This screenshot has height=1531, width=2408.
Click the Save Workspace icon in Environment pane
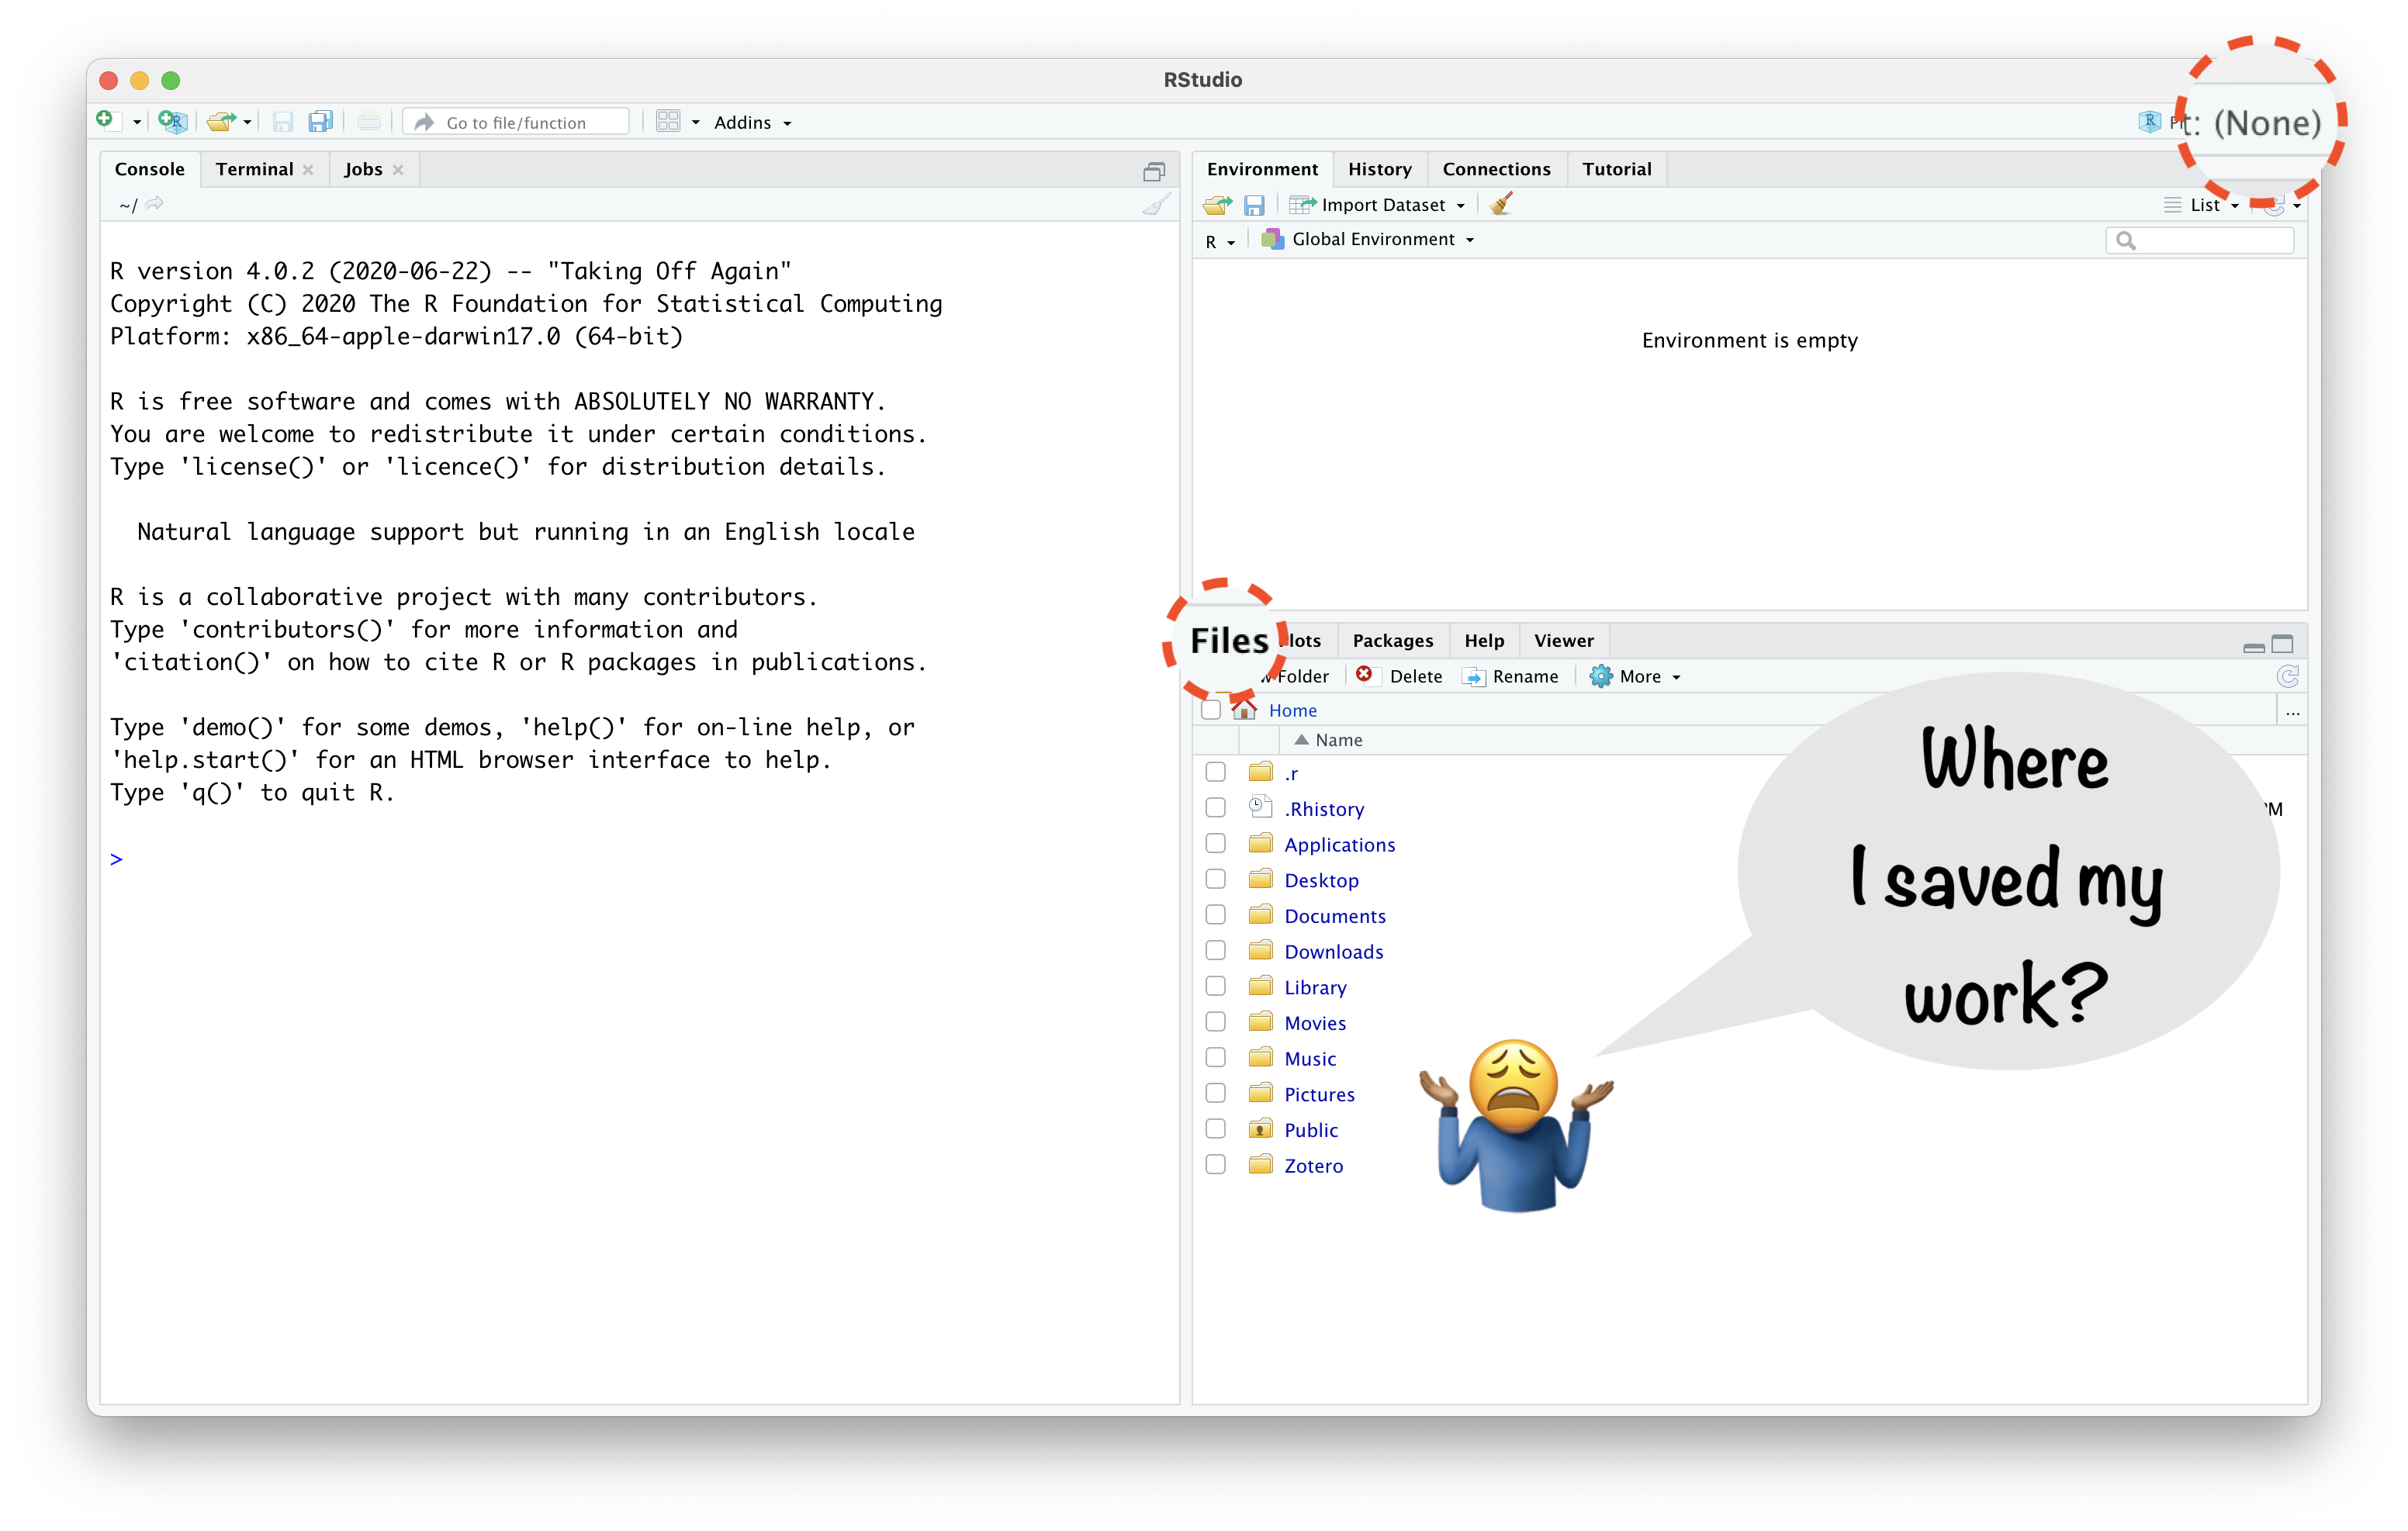[1254, 205]
